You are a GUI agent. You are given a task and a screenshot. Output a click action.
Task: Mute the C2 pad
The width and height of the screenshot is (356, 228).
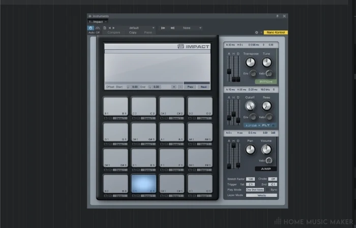pyautogui.click(x=138, y=118)
